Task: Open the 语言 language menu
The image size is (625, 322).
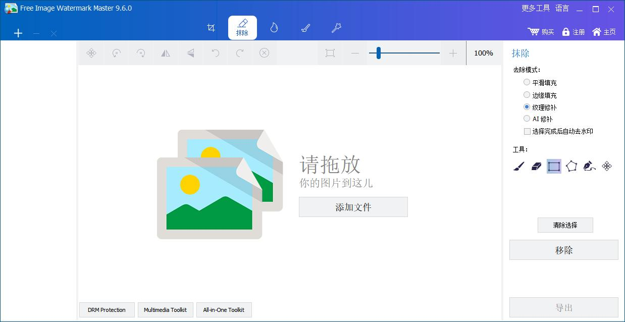Action: click(561, 8)
